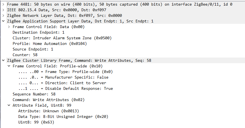Viewport: 245px width, 128px height.
Task: Collapse the Attribute Field, Uint8: 99 node
Action: pyautogui.click(x=9, y=106)
